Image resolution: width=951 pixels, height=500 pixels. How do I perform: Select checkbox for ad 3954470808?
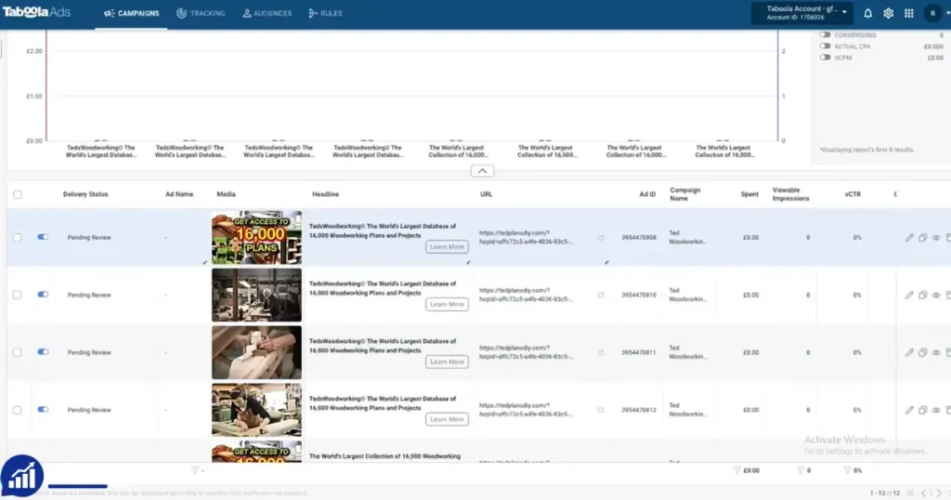click(18, 237)
